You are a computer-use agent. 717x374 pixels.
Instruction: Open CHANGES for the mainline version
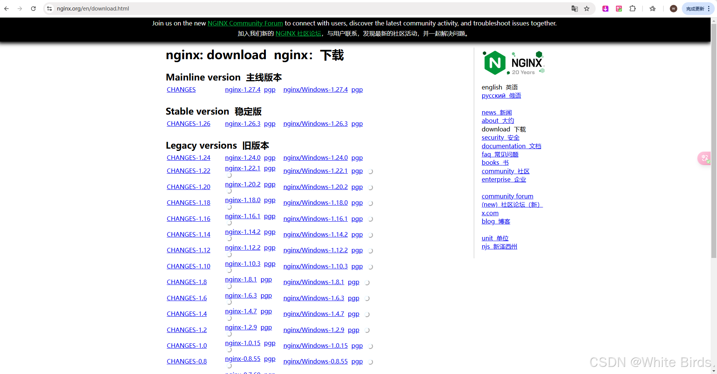[x=181, y=89]
